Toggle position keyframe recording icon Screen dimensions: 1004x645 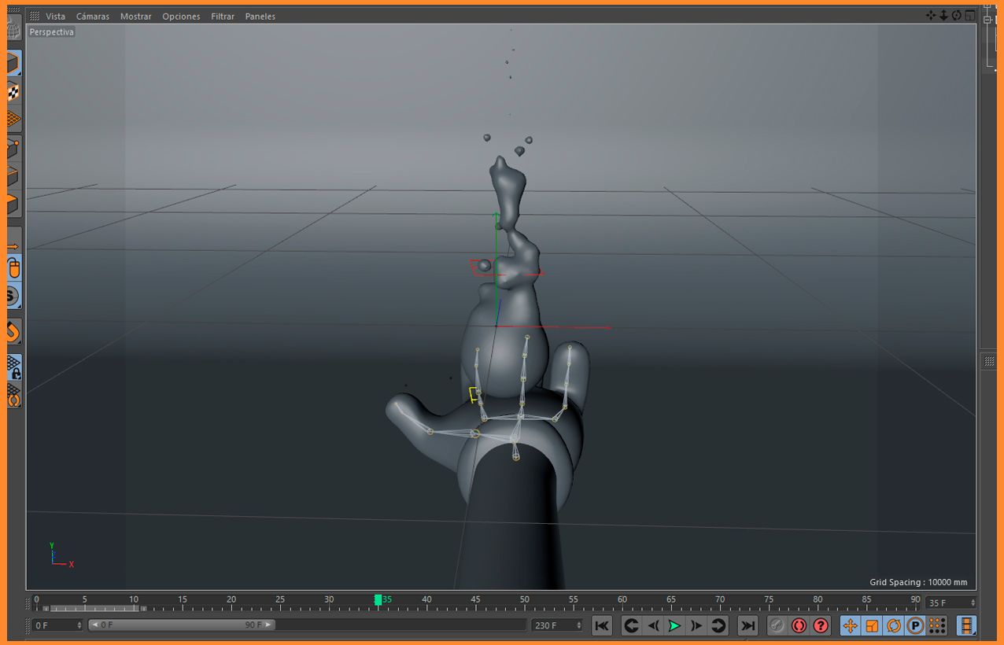point(850,625)
